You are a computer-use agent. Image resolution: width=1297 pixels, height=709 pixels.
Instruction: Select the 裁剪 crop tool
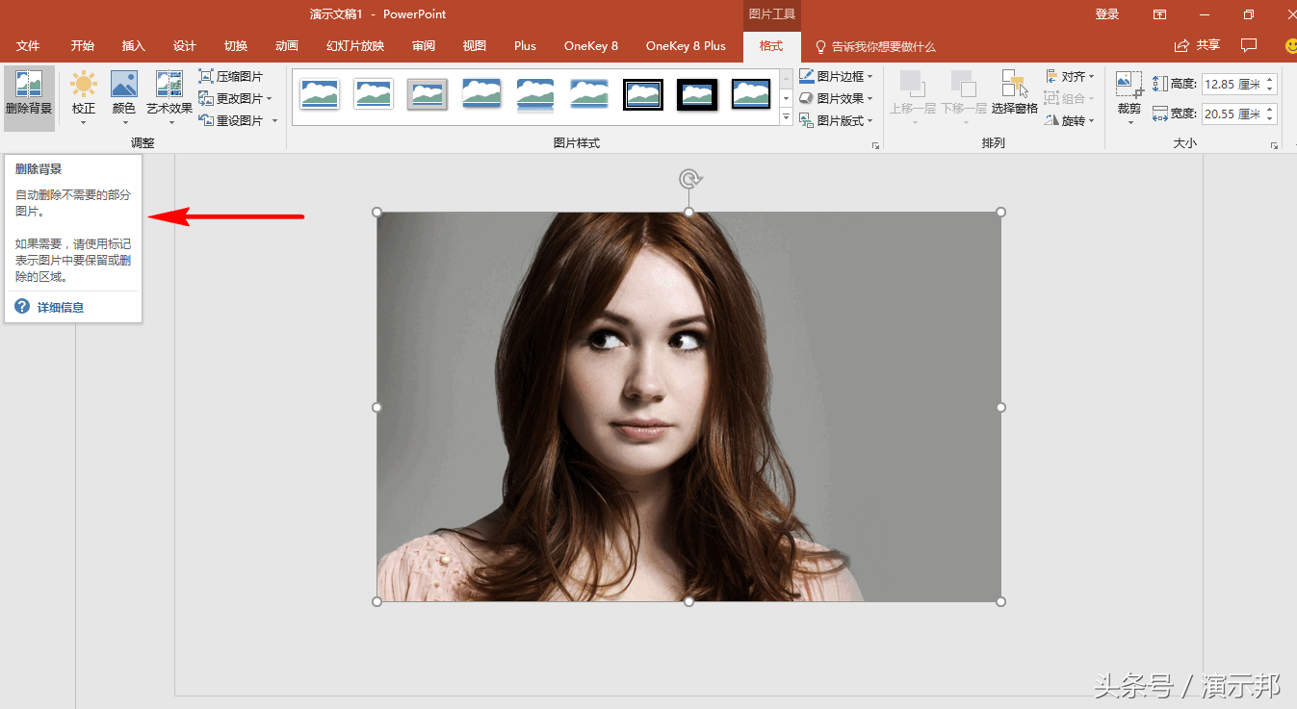(x=1129, y=97)
